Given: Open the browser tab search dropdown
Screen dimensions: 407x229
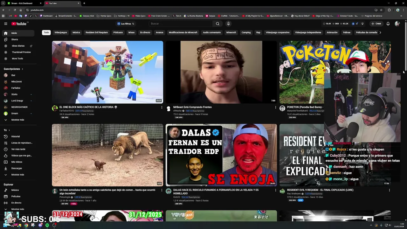Looking at the screenshot, I should (3, 3).
